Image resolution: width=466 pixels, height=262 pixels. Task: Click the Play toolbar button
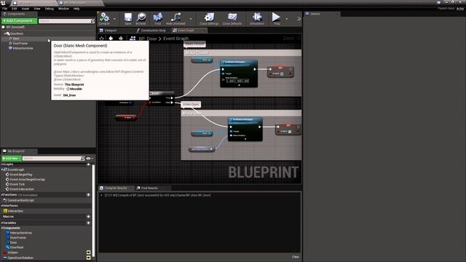(x=277, y=17)
